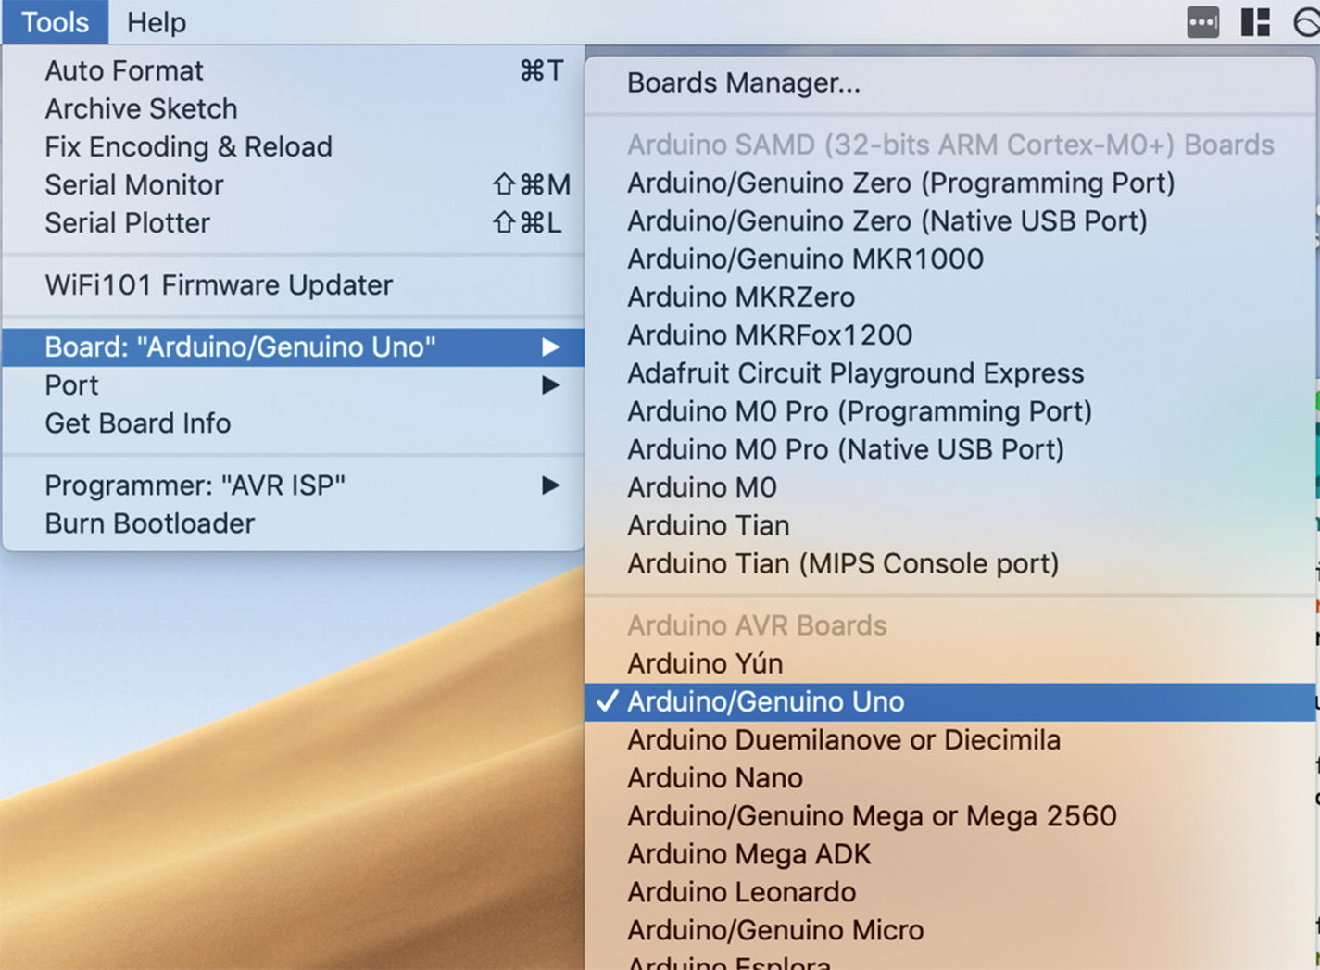Pick Arduino Nano board

950,777
